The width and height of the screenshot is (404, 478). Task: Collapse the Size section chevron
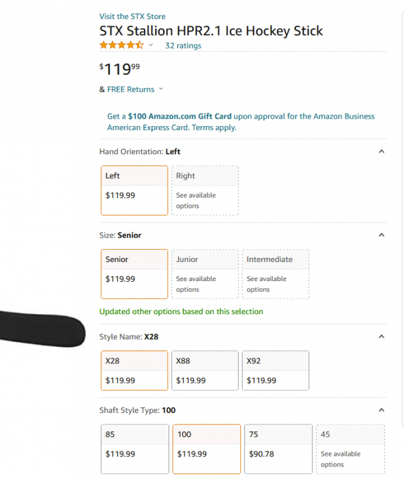click(x=381, y=235)
